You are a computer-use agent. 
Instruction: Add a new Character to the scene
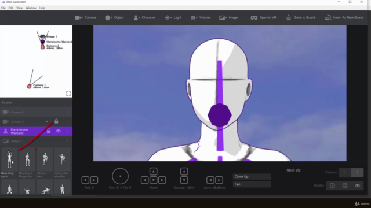click(144, 18)
